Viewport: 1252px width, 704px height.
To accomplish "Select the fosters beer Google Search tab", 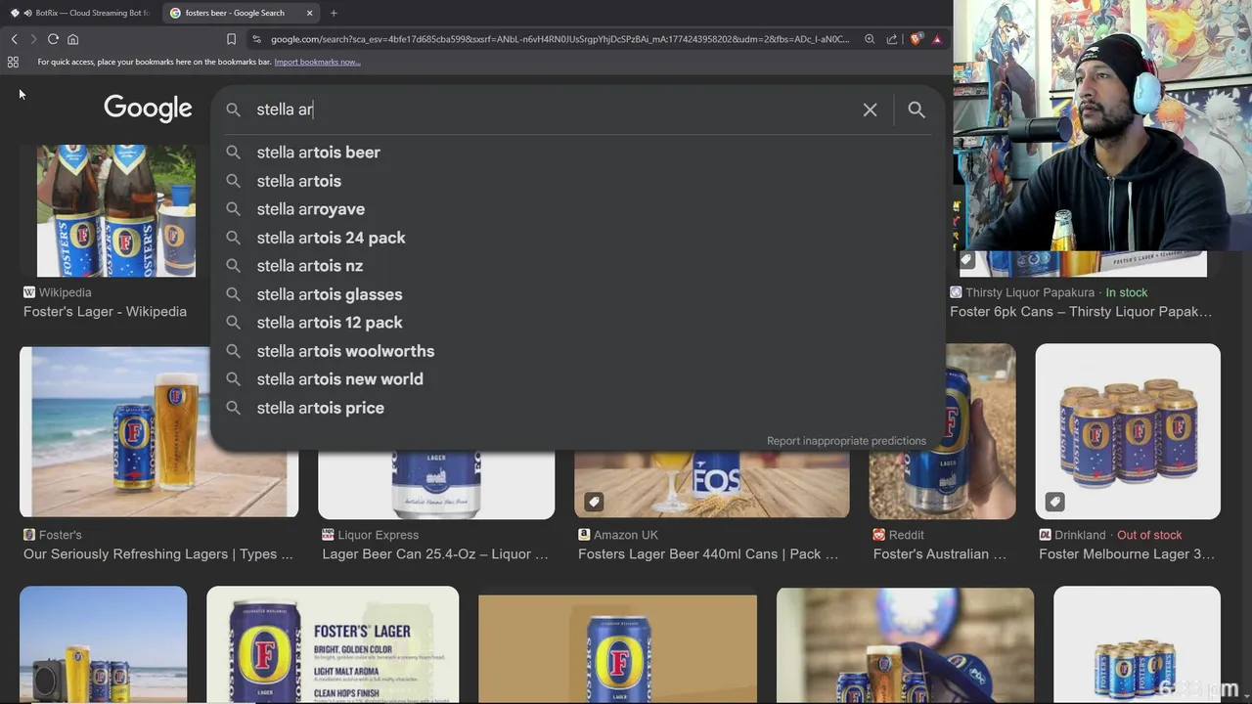I will (x=242, y=13).
